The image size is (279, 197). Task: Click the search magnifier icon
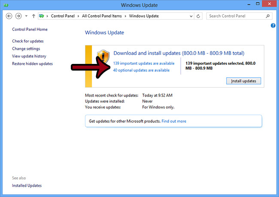pyautogui.click(x=267, y=16)
